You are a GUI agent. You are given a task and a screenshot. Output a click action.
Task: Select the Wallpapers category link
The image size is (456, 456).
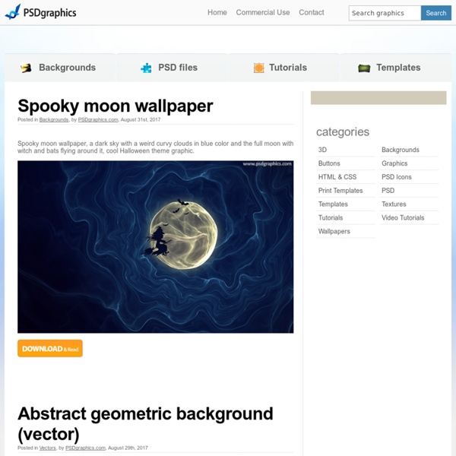coord(334,231)
